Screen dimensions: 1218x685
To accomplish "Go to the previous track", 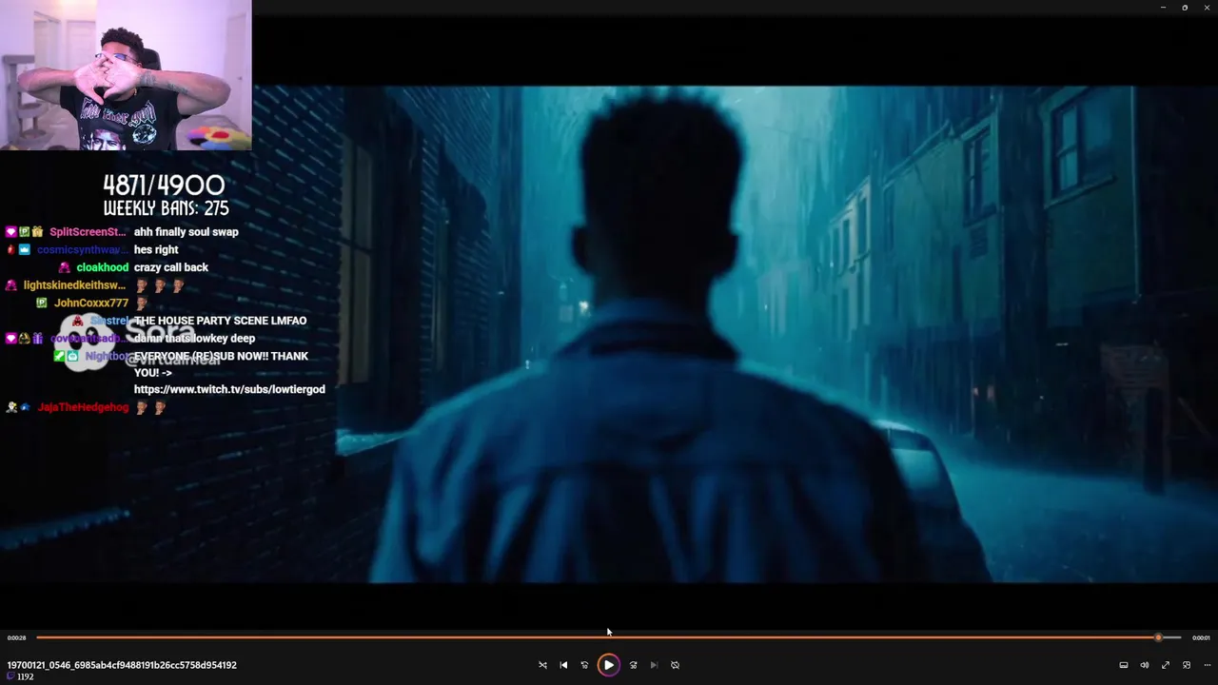I will click(563, 665).
